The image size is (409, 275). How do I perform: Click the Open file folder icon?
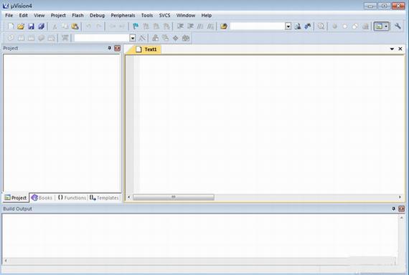click(21, 26)
